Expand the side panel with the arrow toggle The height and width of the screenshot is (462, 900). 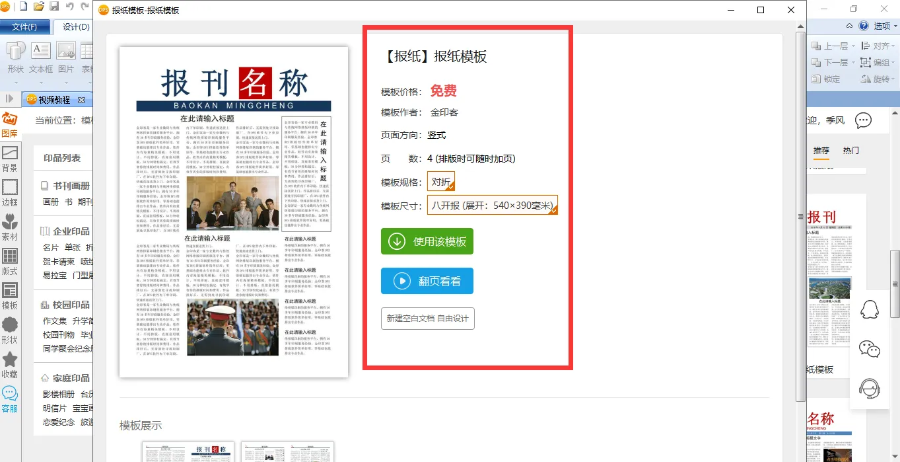click(9, 99)
